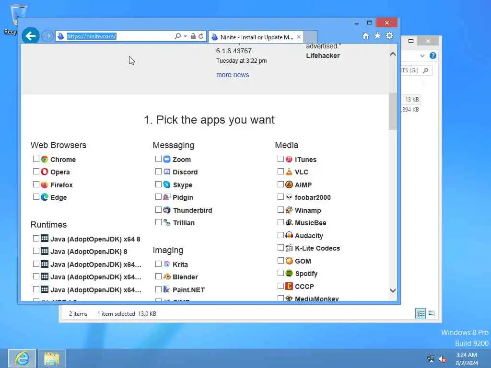
Task: Click the MusicBee app icon
Action: (289, 222)
